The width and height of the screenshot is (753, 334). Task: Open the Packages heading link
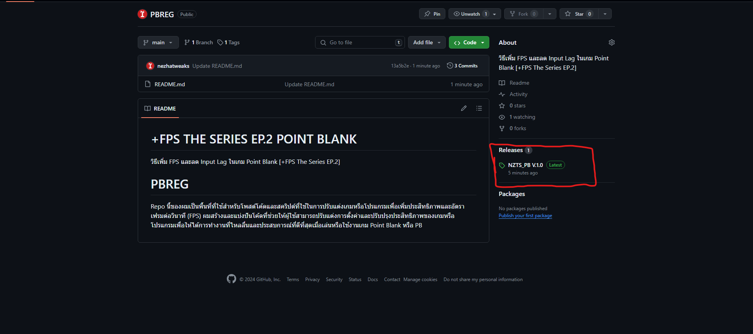coord(512,194)
